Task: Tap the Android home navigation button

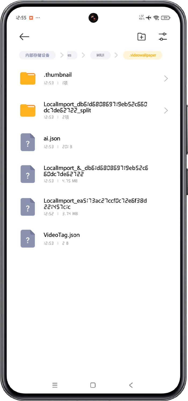Action: click(93, 385)
